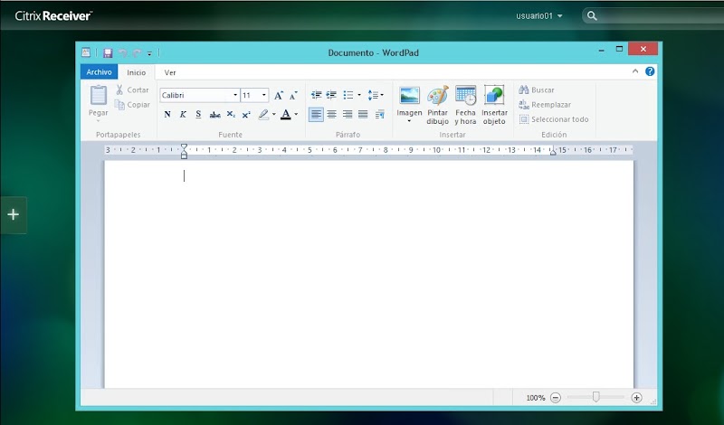Click the text highlight color icon

pos(263,115)
